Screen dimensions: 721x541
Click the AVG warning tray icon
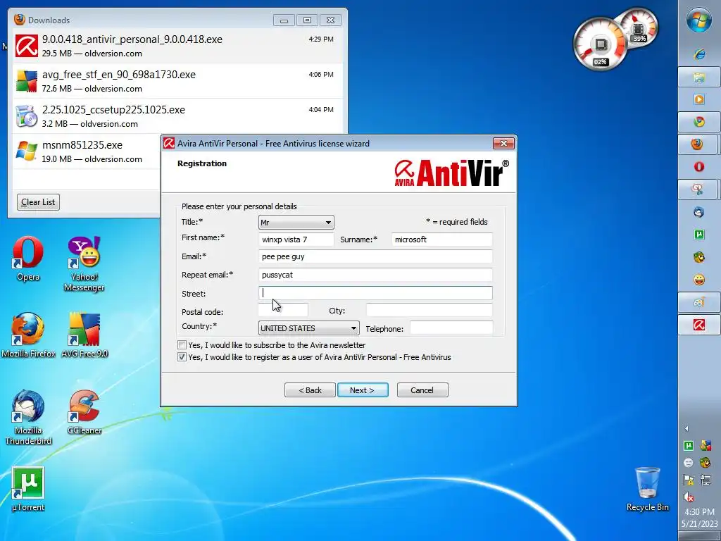pos(706,445)
